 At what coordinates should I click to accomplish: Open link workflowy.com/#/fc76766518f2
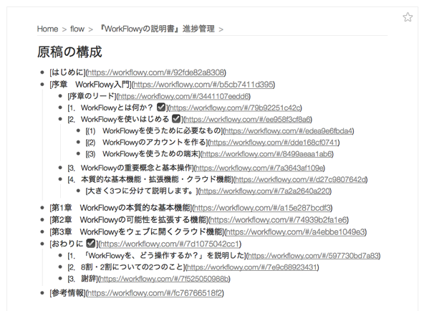155,293
